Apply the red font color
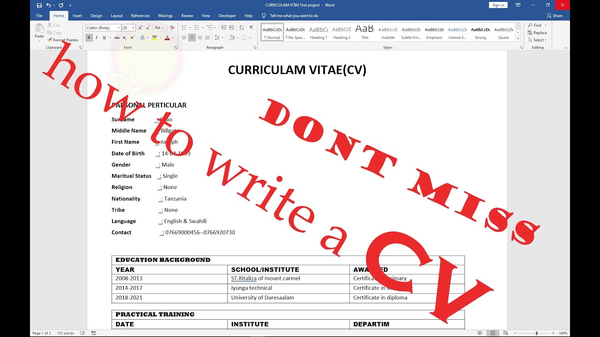 pos(167,37)
